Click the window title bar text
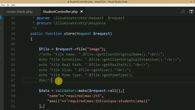 [97, 2]
